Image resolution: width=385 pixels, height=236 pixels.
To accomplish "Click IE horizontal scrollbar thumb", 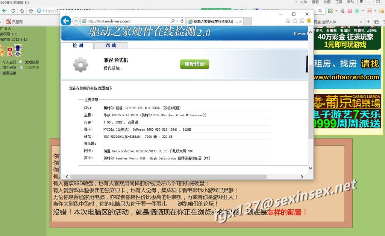I will pos(168,177).
